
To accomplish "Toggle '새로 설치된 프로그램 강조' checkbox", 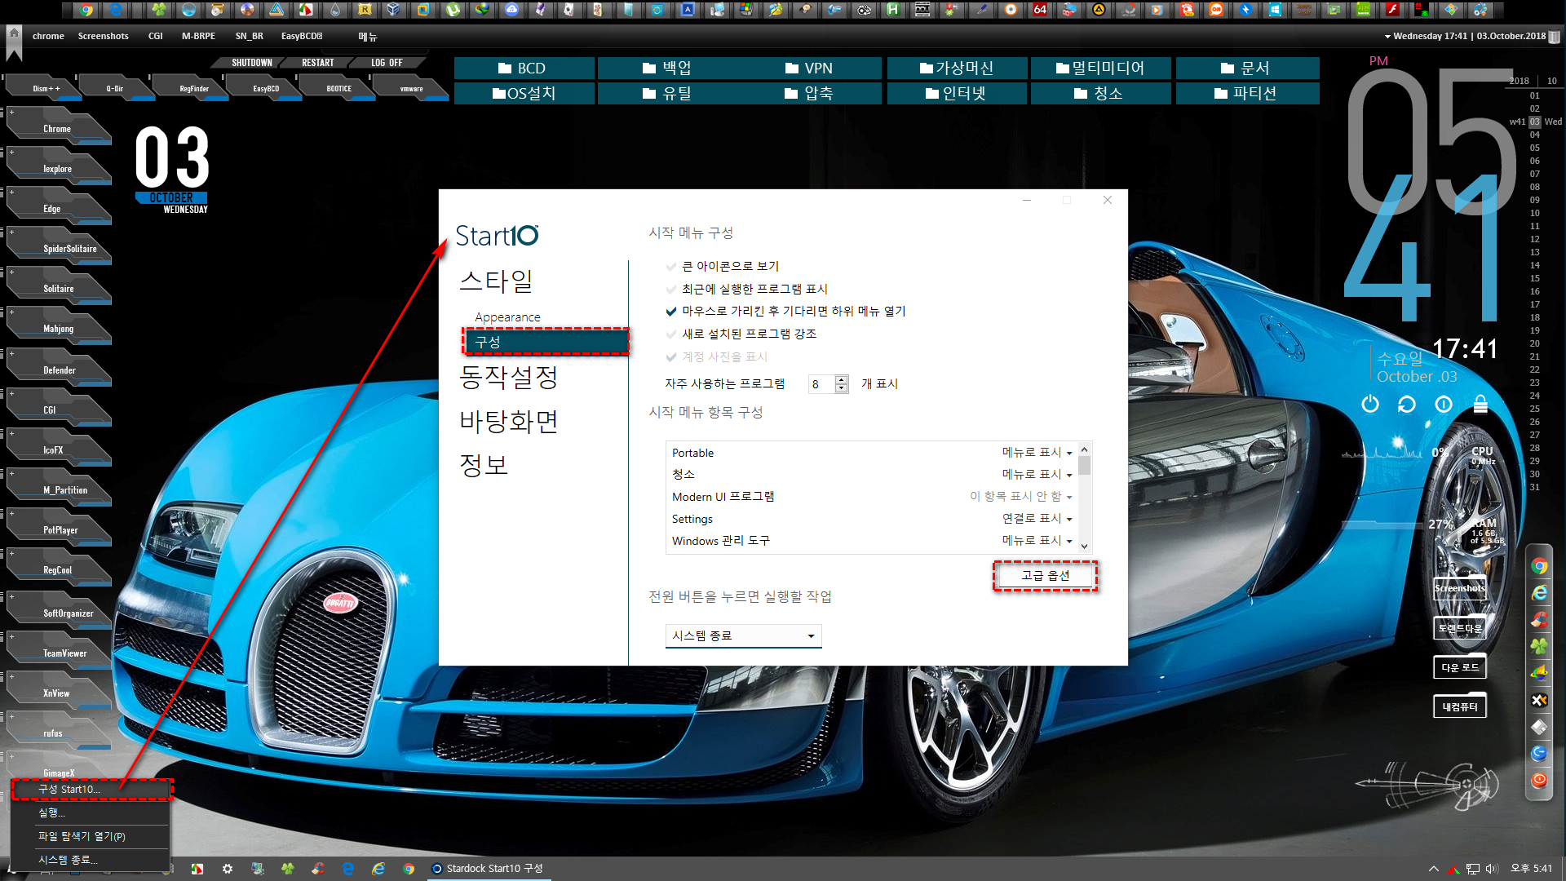I will 671,334.
